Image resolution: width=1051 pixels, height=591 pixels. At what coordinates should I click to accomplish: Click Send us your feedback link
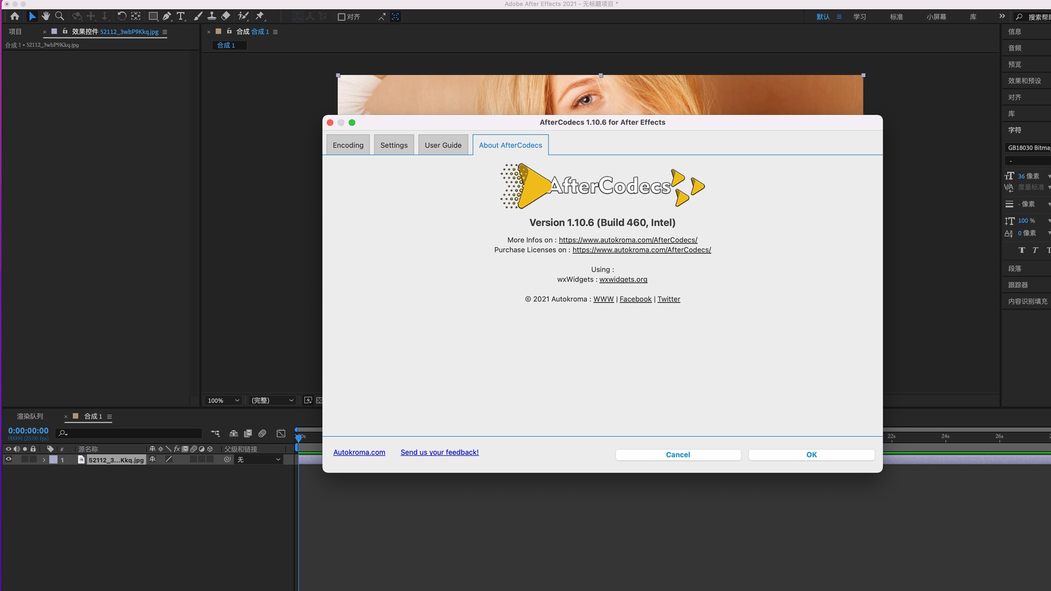pyautogui.click(x=440, y=451)
